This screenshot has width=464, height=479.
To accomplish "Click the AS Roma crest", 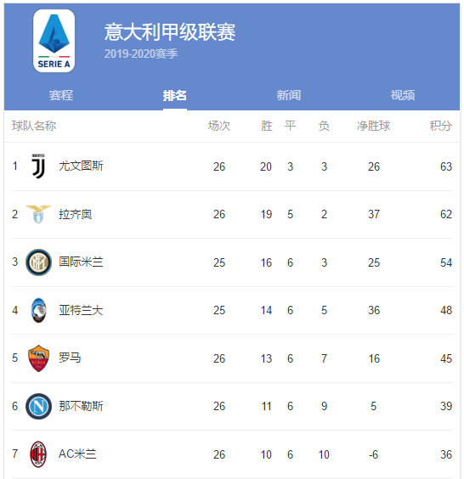I will click(38, 358).
